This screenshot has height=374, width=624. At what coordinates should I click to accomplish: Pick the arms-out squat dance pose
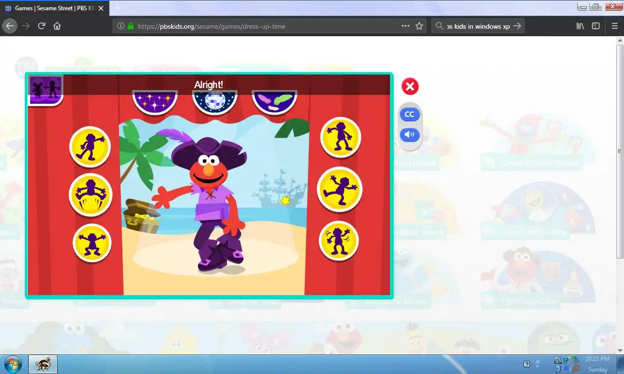[x=92, y=243]
